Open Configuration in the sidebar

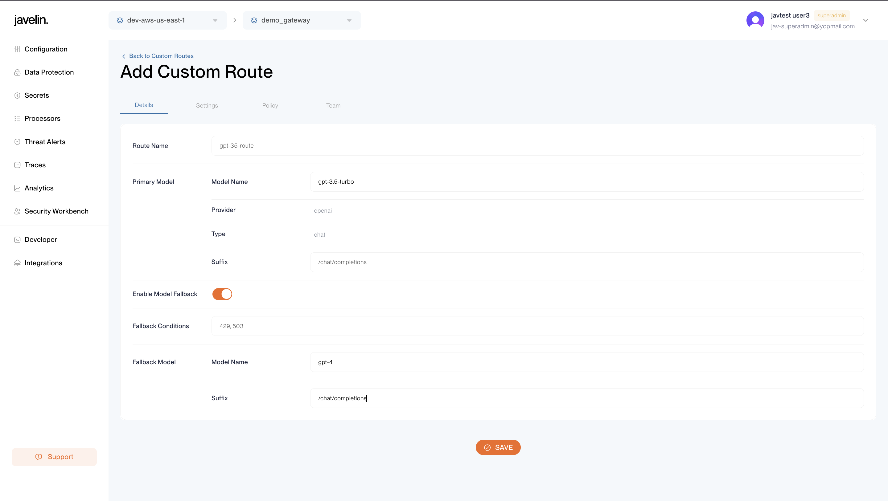point(46,49)
